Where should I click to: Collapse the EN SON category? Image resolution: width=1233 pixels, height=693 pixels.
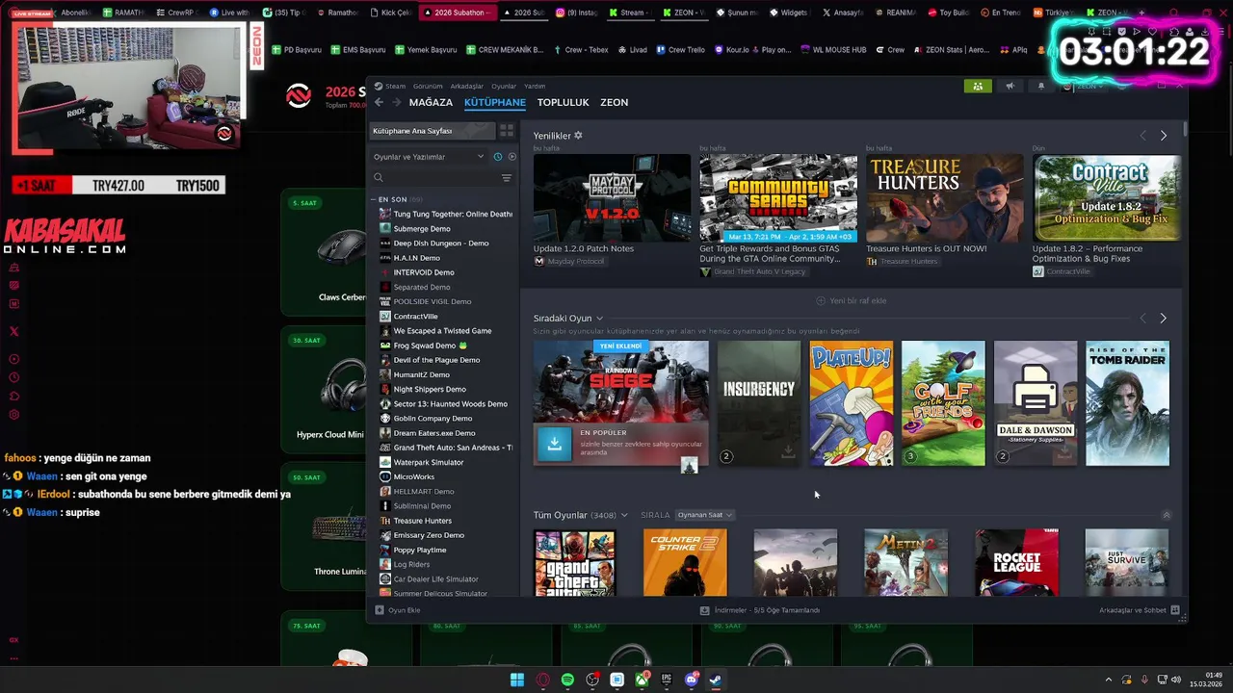tap(374, 199)
